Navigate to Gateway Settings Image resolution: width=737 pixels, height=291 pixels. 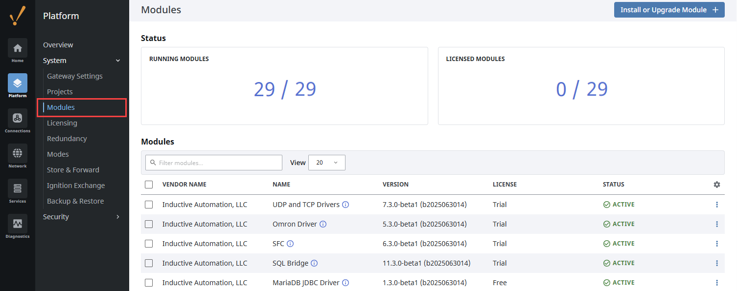(x=75, y=76)
